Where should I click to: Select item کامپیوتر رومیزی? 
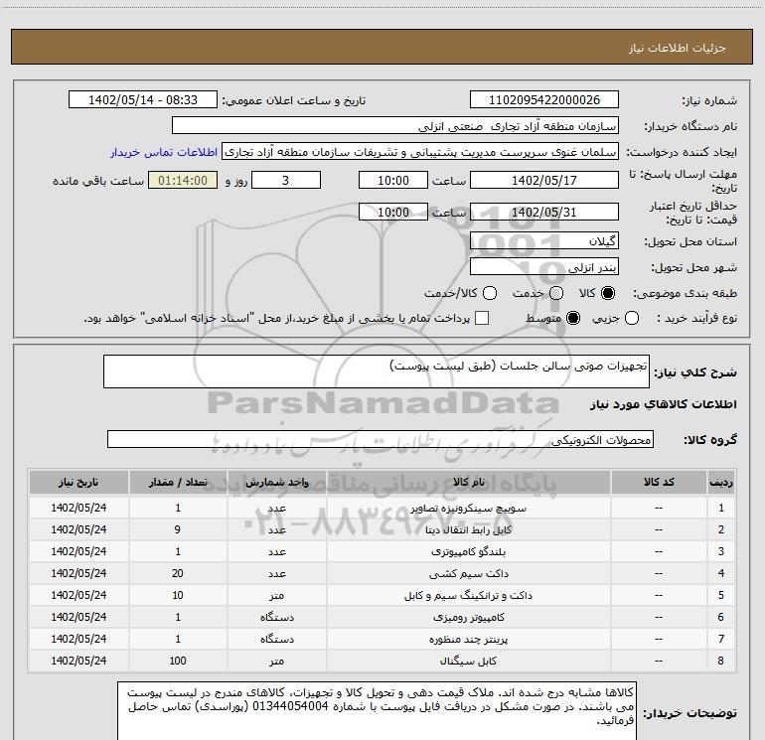468,618
